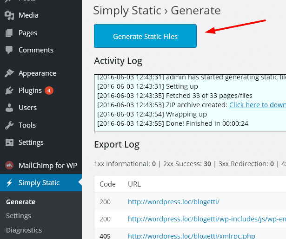Image resolution: width=286 pixels, height=239 pixels.
Task: Click the Plugins plug icon
Action: (x=9, y=90)
